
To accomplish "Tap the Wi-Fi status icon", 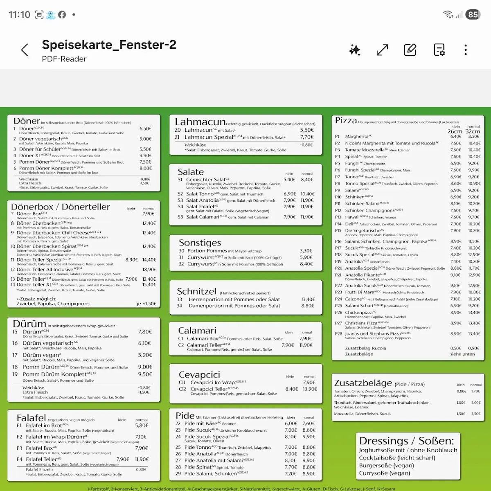I will 448,15.
